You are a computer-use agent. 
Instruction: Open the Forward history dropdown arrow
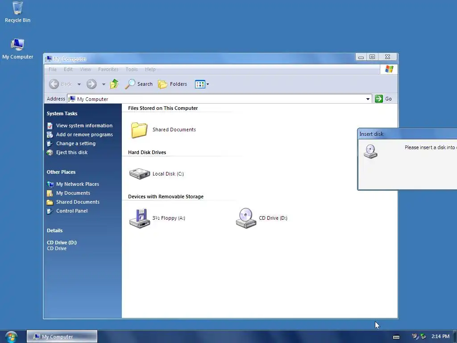coord(104,84)
